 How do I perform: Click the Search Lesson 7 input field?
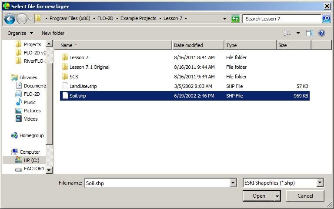click(x=282, y=19)
